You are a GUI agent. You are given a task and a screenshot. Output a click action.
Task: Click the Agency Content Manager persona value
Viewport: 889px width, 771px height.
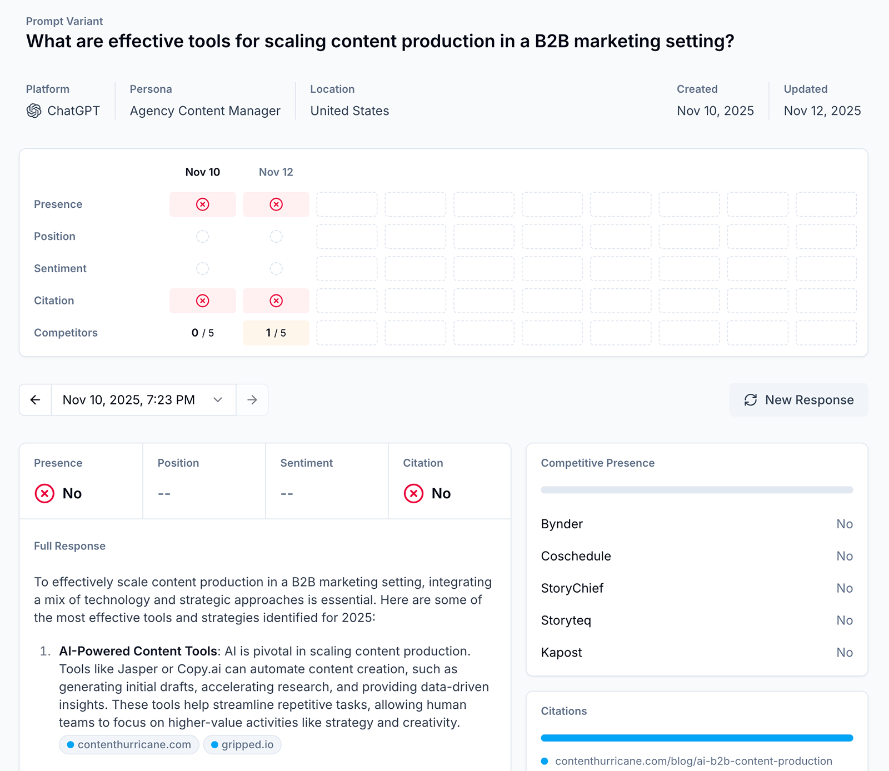tap(205, 111)
